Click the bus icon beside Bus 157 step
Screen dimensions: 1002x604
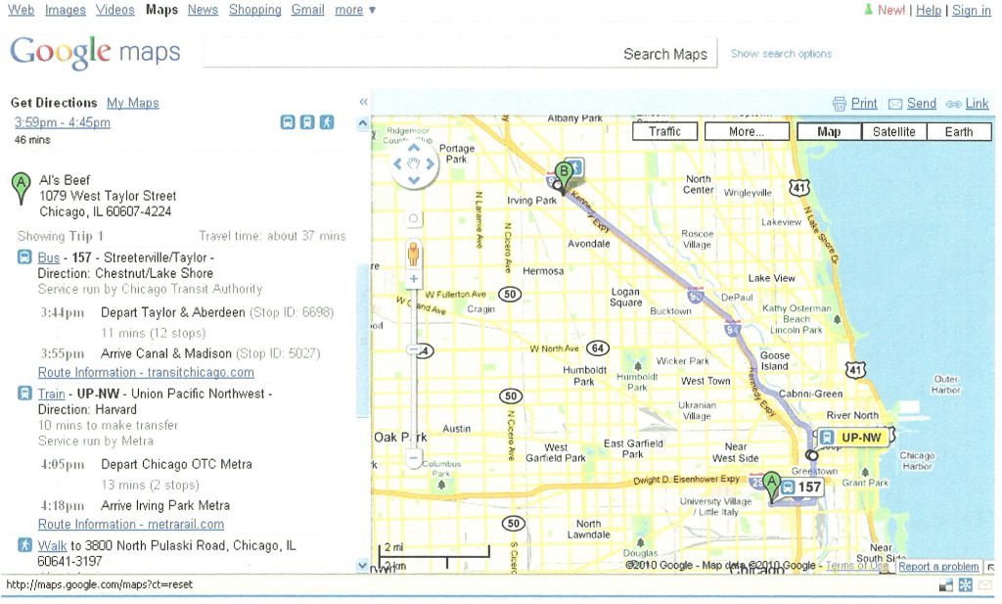click(24, 257)
